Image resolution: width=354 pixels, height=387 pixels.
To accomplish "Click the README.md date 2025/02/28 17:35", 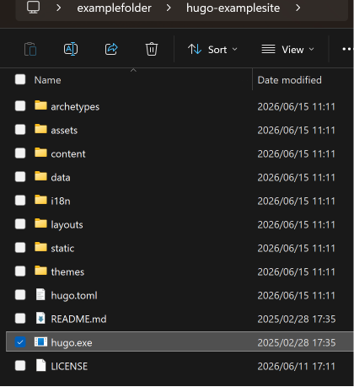I will (x=297, y=320).
